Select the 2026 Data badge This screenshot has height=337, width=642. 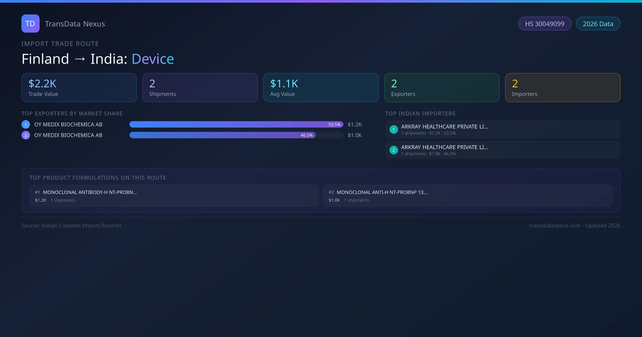(598, 24)
